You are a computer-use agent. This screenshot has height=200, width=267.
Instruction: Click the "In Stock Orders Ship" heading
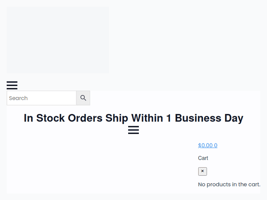(133, 118)
